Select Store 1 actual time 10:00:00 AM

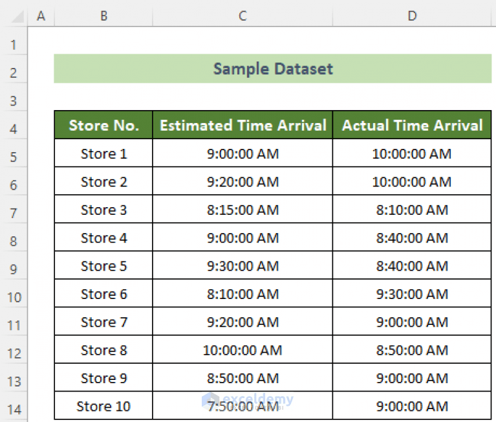(412, 153)
